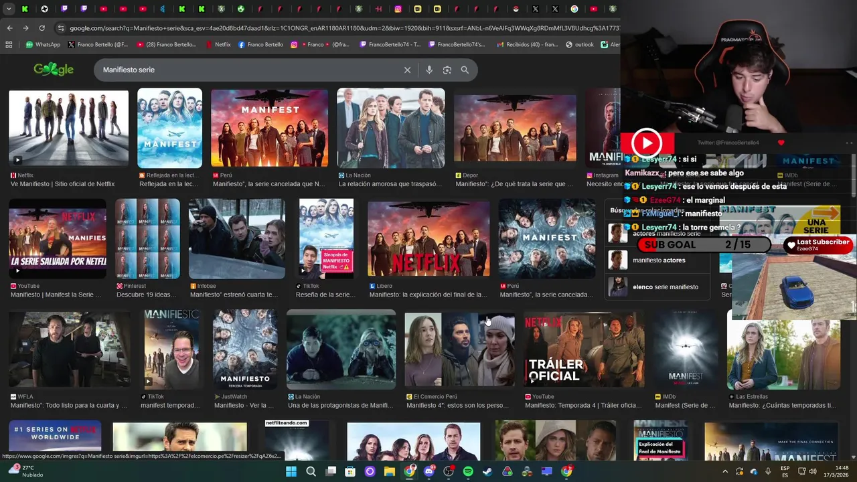Open the WhatsApp bookmark
The width and height of the screenshot is (857, 482).
pos(43,45)
